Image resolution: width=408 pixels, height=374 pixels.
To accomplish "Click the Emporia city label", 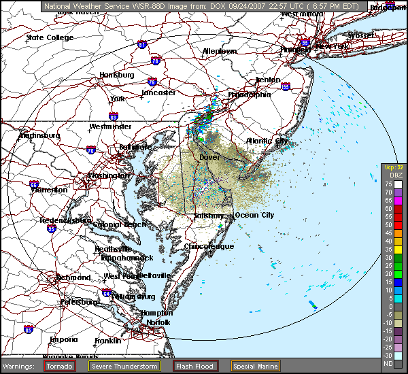I will [64, 339].
